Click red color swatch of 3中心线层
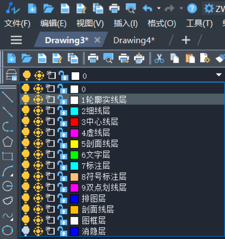The height and width of the screenshot is (239, 225). pyautogui.click(x=74, y=122)
